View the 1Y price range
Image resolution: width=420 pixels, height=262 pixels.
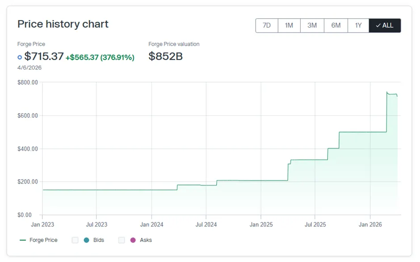(358, 26)
